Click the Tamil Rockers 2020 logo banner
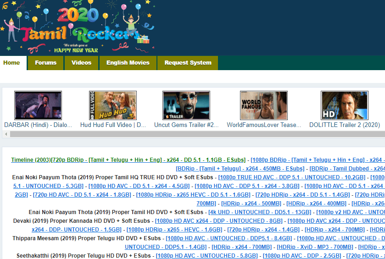Screen dimensions: 385x259 78,28
